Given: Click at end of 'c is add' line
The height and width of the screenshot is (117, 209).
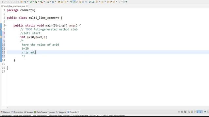Looking at the screenshot, I should click(36, 52).
